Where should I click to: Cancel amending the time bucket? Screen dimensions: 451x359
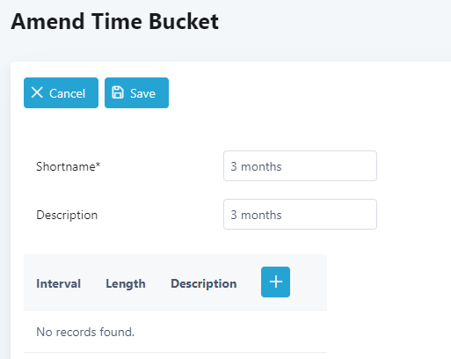point(61,92)
